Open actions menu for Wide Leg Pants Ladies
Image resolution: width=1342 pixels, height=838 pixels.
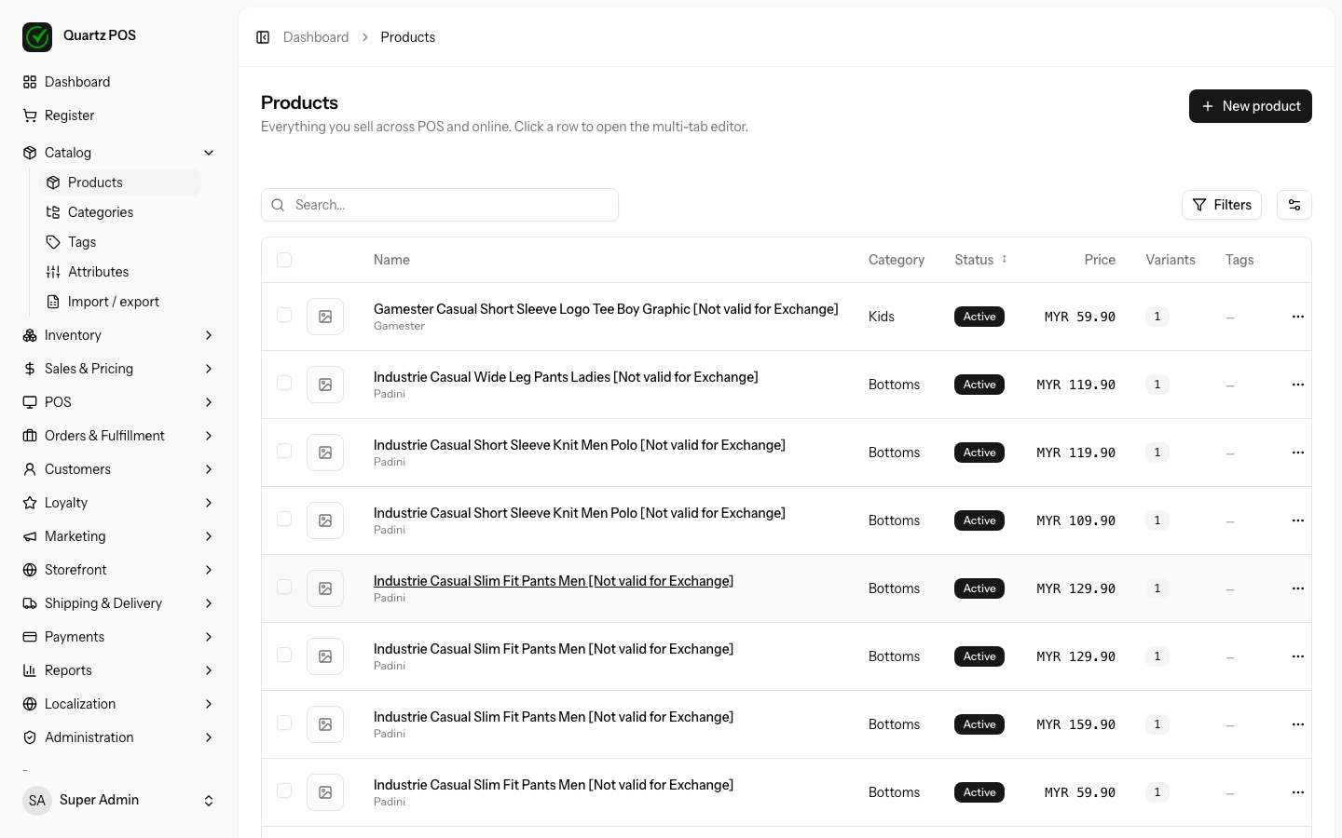click(1298, 385)
